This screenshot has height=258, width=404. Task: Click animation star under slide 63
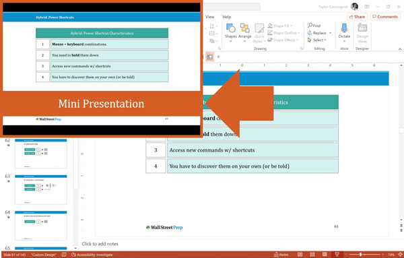click(8, 181)
